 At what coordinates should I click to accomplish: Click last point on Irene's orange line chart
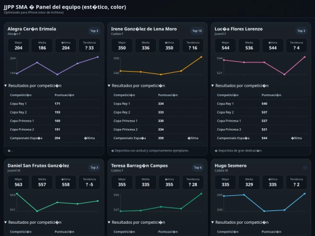(201, 57)
